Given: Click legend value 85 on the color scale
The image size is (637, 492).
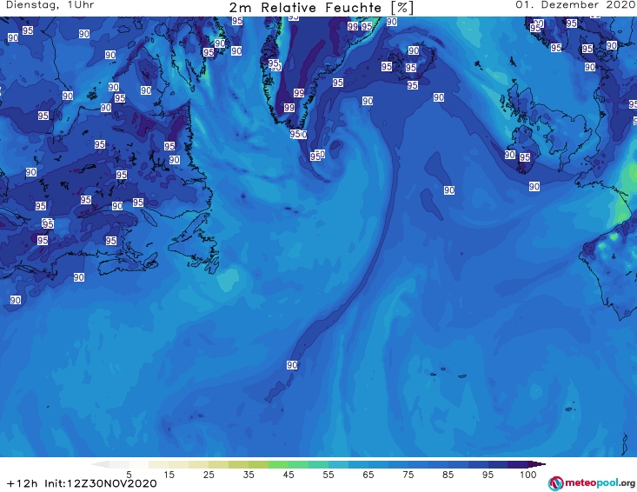Looking at the screenshot, I should tap(448, 475).
